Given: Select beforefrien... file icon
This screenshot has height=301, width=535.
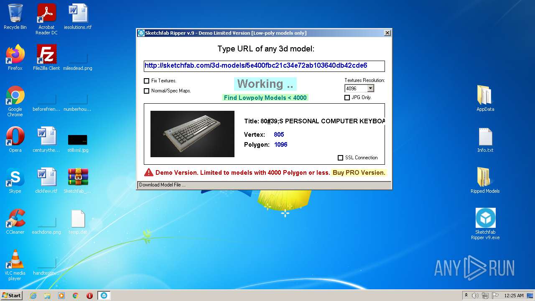Looking at the screenshot, I should (x=46, y=101).
